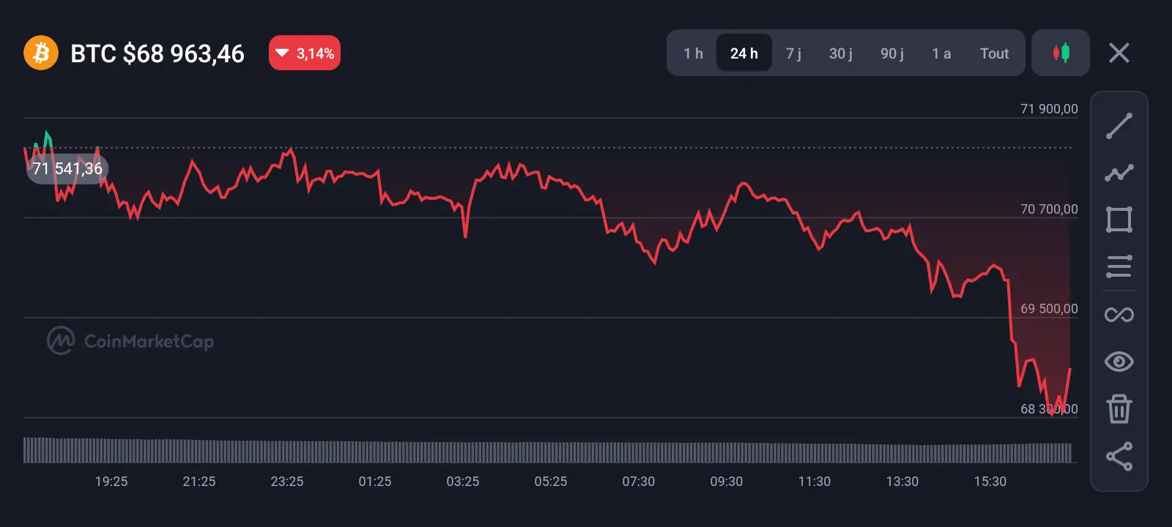1172x527 pixels.
Task: Share the chart using the share icon
Action: coord(1119,456)
